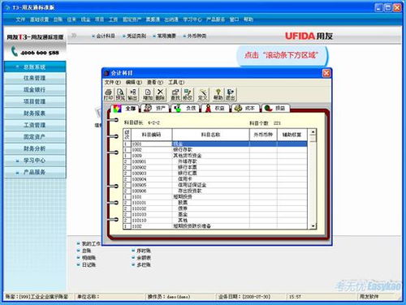Screen dimensions: 406x305
Task: Click the 退出 exit toolbar icon
Action: (230, 94)
